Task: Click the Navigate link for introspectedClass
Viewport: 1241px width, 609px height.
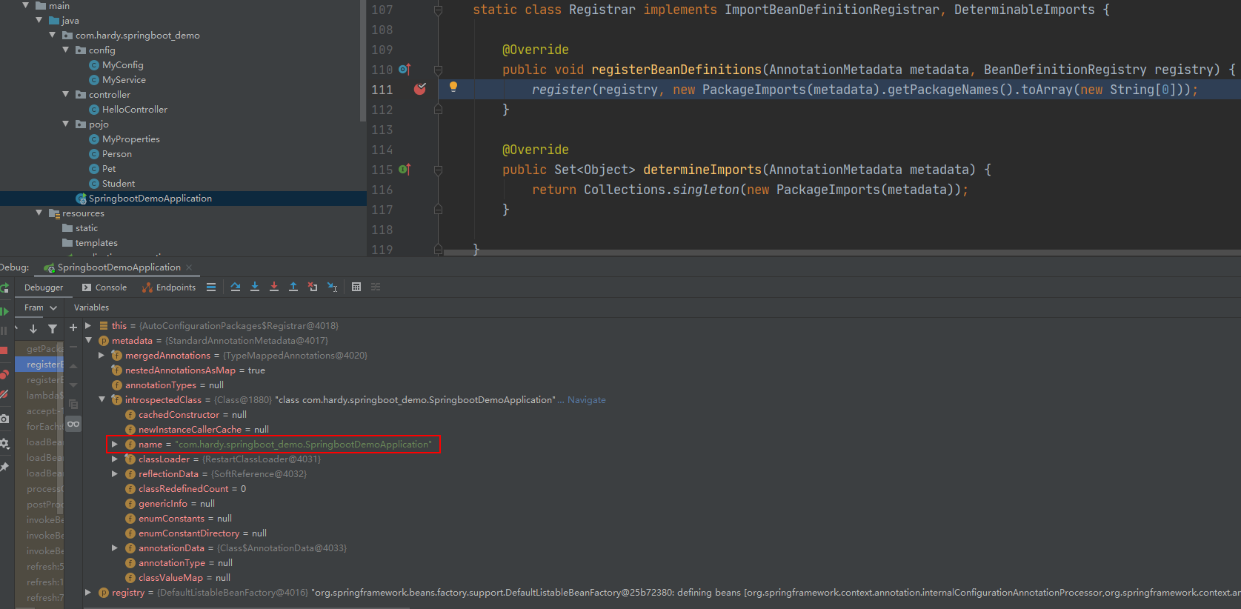Action: tap(586, 400)
